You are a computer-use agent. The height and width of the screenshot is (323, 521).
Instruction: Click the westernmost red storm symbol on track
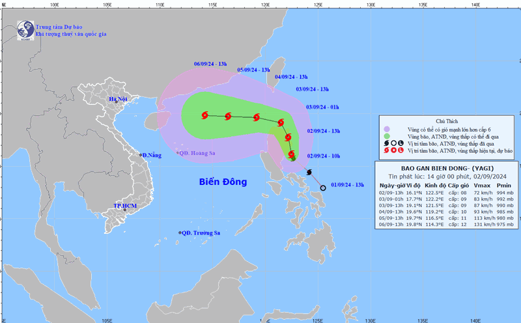coord(204,115)
